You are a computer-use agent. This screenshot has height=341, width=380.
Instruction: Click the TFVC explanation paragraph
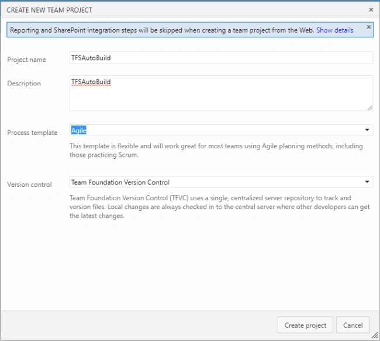pyautogui.click(x=220, y=207)
